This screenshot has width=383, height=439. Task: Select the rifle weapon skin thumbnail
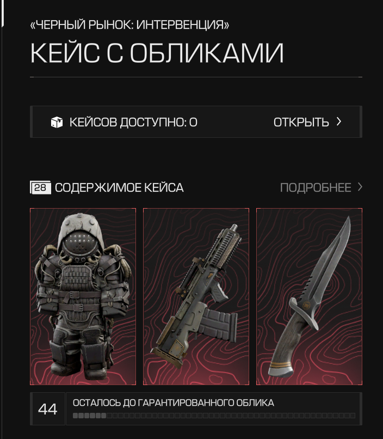[196, 296]
